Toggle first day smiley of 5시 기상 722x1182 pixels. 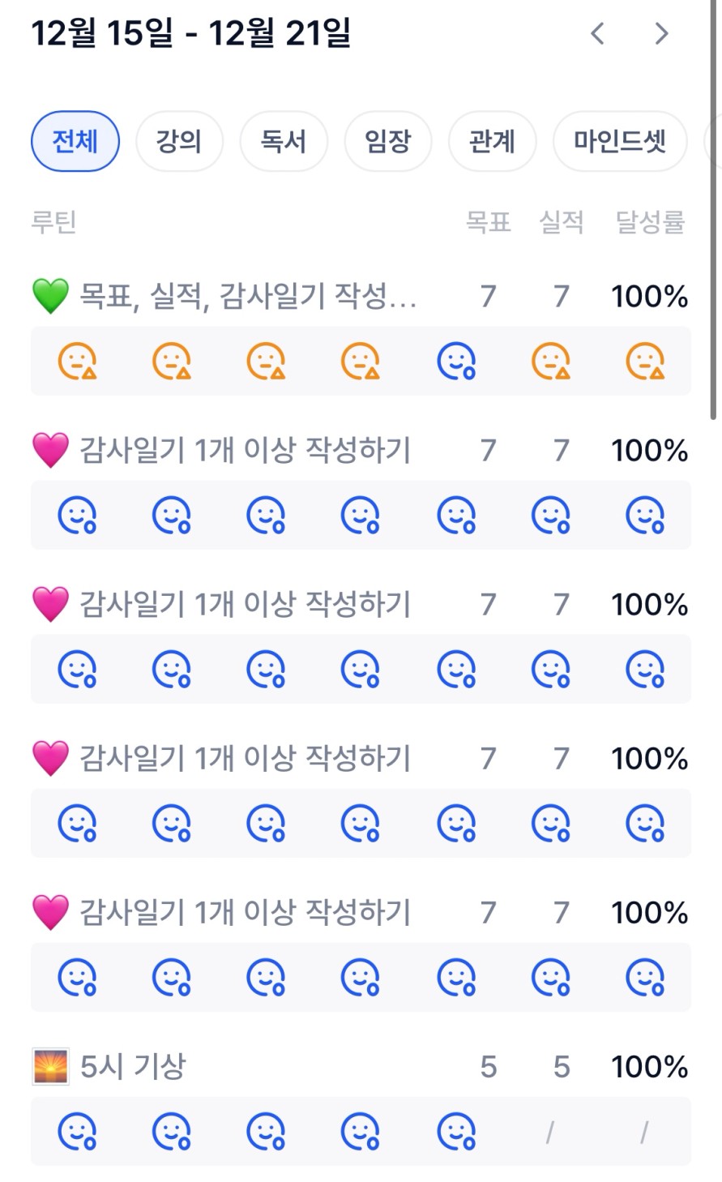pos(77,1131)
